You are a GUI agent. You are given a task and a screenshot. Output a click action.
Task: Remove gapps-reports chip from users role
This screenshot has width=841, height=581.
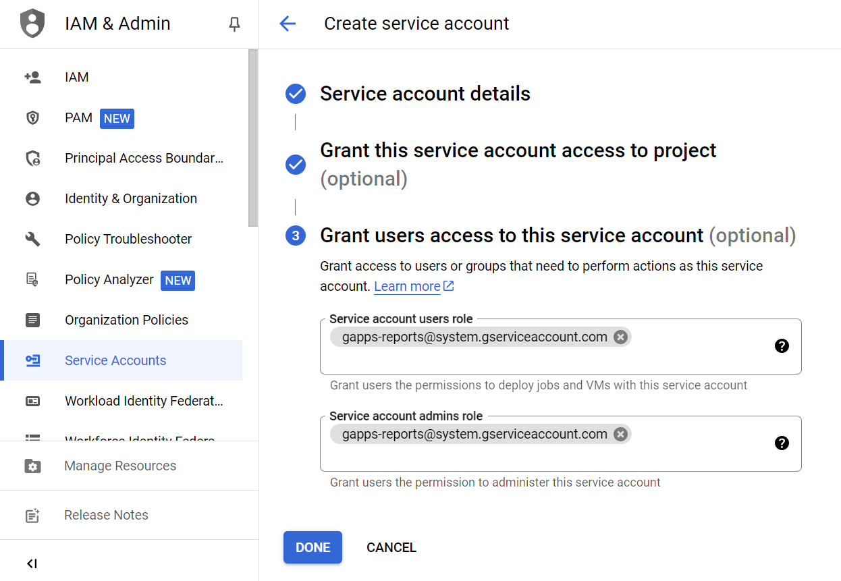point(620,337)
